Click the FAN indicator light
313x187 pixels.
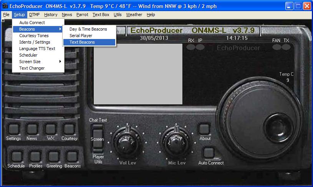pyautogui.click(x=277, y=47)
